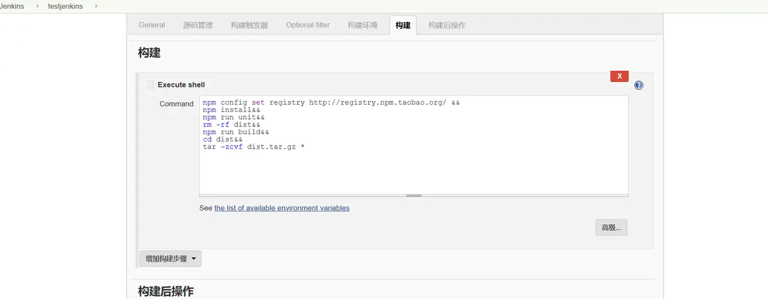The height and width of the screenshot is (299, 768).
Task: Click the Jenkins breadcrumb link
Action: (x=12, y=6)
